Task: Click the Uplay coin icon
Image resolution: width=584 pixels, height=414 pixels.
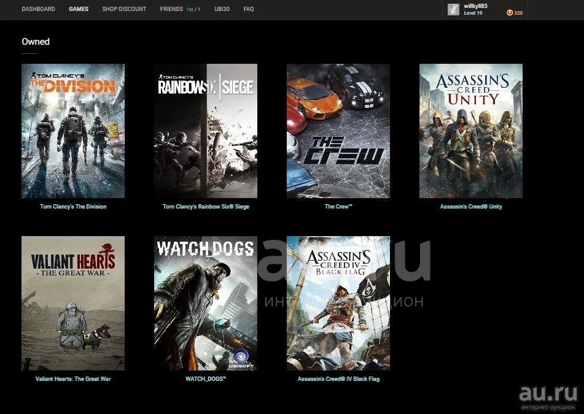Action: click(510, 13)
